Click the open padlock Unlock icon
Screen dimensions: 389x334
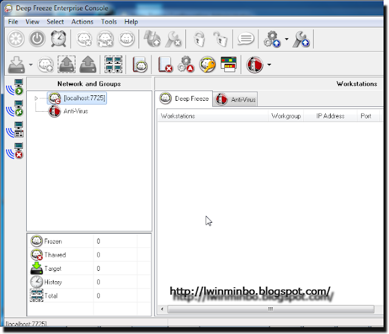[x=220, y=39]
